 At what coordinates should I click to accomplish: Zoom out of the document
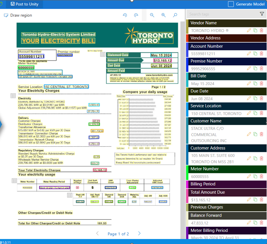pos(152,15)
